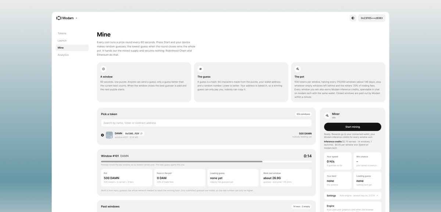Select Mine in the sidebar

(x=72, y=48)
